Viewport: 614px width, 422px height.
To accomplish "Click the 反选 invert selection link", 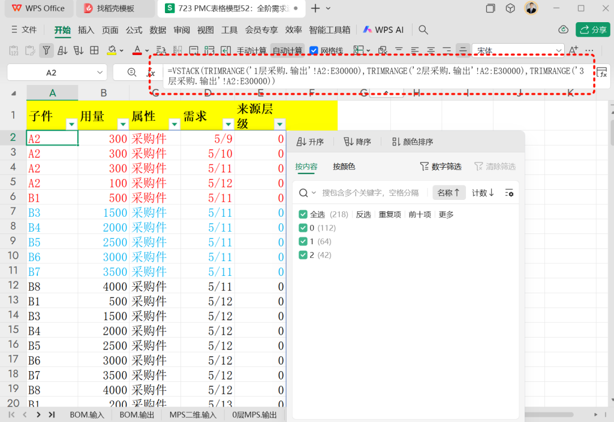I will coord(363,214).
